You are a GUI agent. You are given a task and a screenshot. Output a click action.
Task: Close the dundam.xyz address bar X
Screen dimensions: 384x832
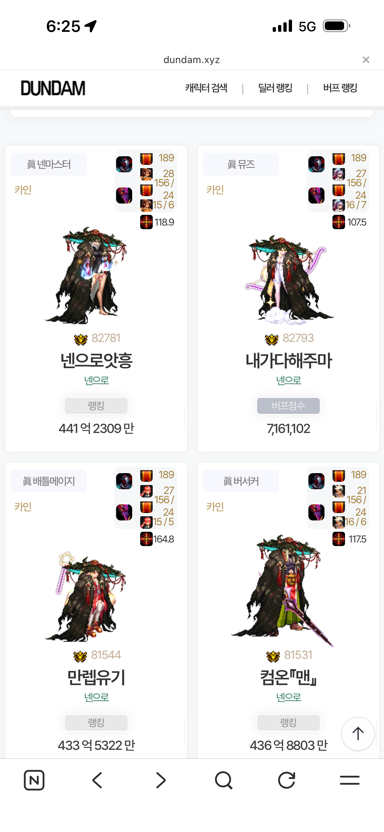tap(366, 60)
